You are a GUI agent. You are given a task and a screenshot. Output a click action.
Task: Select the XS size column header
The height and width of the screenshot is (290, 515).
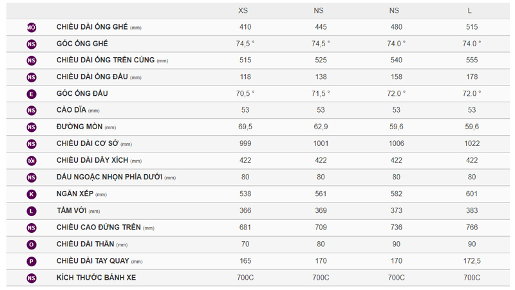pos(243,11)
